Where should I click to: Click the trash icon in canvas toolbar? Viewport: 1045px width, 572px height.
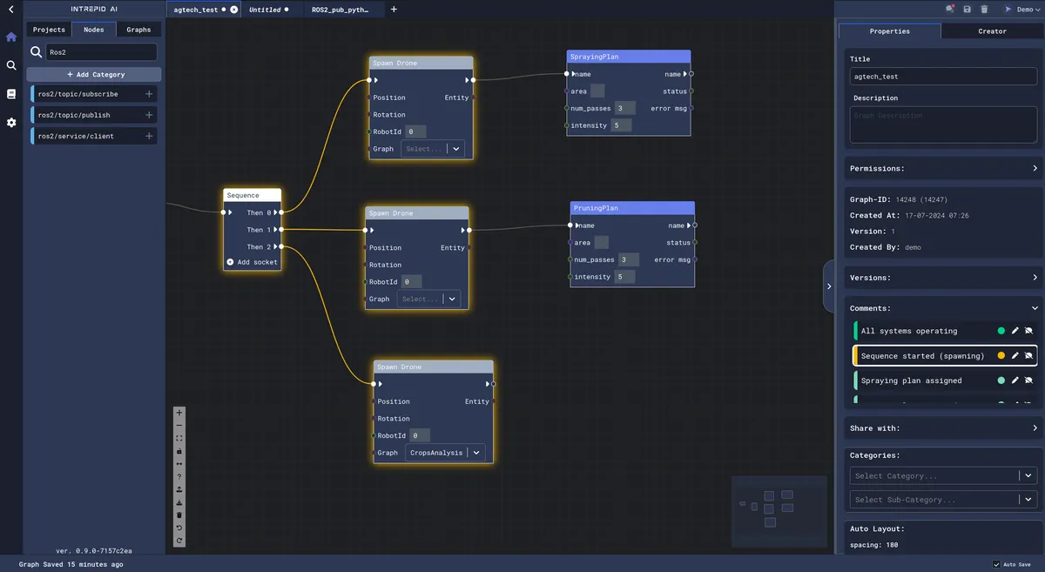point(179,515)
